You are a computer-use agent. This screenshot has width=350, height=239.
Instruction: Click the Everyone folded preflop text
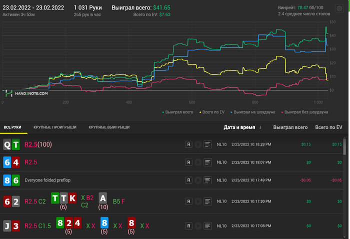tap(47, 180)
